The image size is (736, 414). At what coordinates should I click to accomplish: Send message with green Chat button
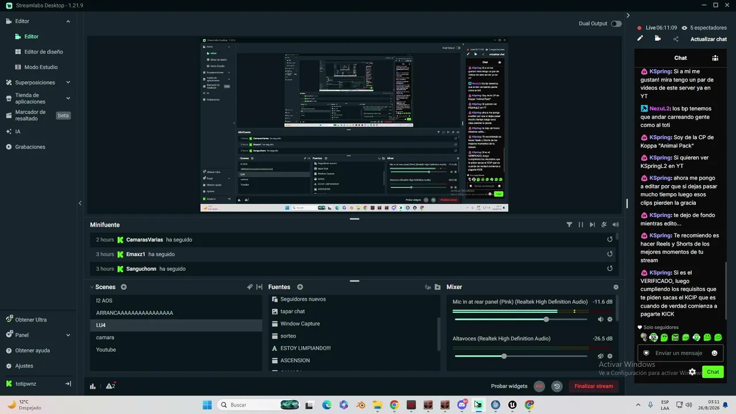click(713, 372)
